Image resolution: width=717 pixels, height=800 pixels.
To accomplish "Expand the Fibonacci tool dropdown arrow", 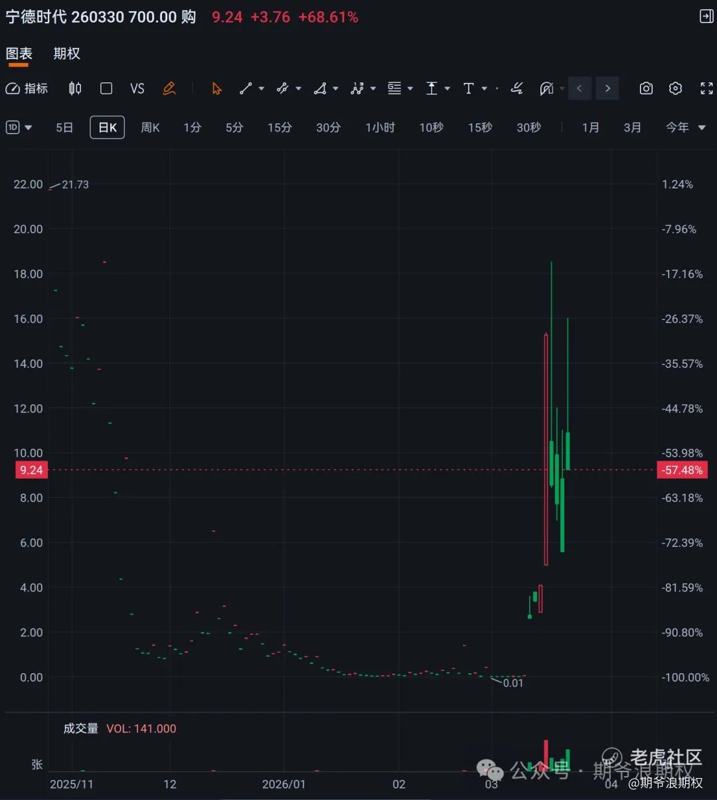I will click(410, 88).
